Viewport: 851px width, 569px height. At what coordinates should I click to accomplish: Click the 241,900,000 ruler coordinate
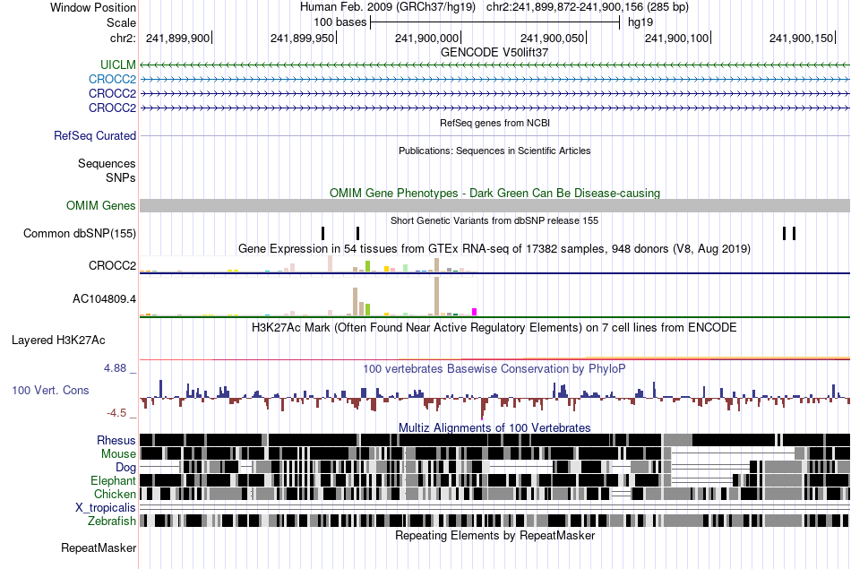pyautogui.click(x=426, y=38)
